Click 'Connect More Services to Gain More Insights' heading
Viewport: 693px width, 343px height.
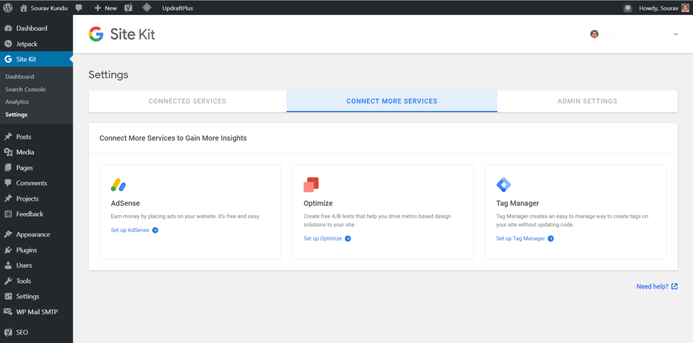click(x=173, y=138)
